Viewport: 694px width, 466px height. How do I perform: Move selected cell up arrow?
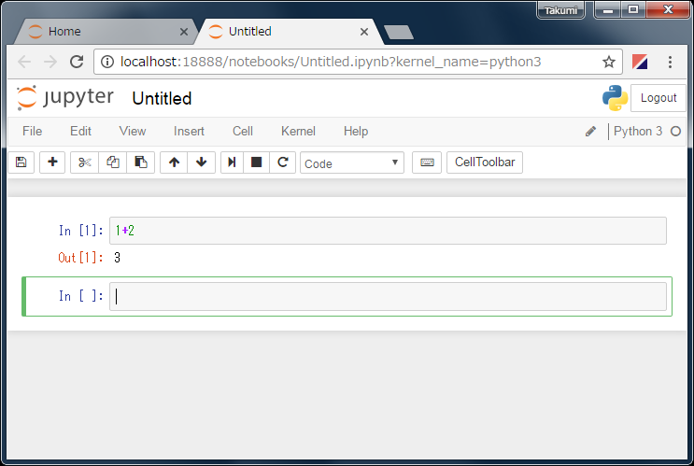pyautogui.click(x=174, y=162)
